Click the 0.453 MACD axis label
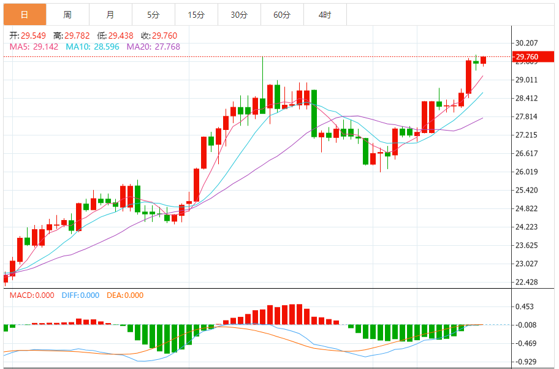 525,306
